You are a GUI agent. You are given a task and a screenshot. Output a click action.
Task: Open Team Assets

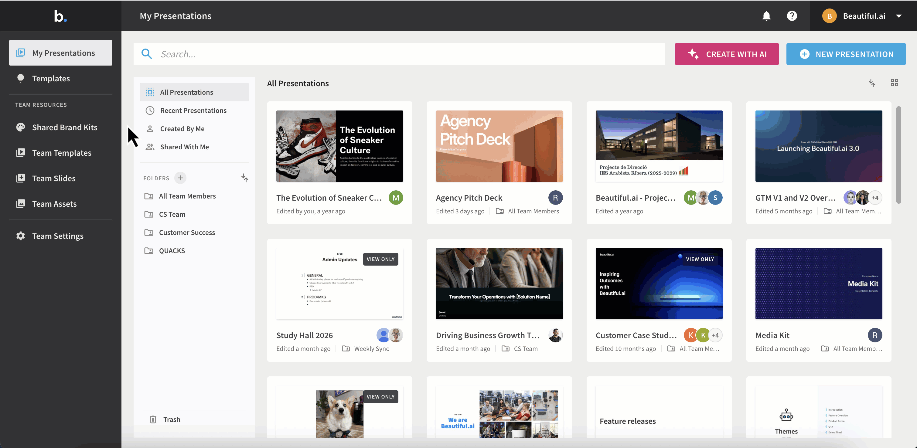click(x=60, y=204)
